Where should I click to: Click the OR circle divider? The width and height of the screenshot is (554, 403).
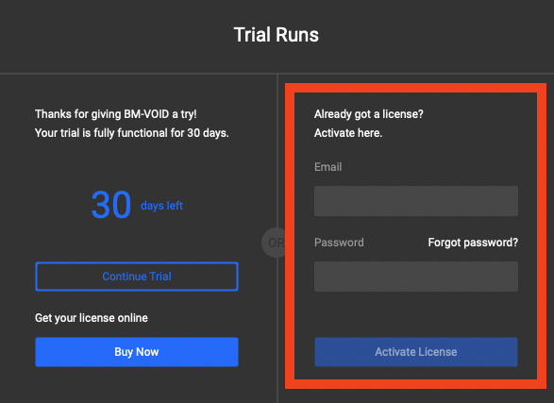tap(274, 243)
